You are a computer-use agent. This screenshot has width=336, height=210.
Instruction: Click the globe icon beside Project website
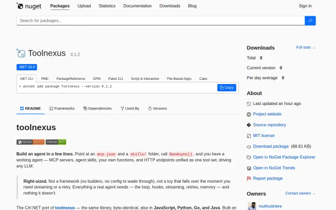pyautogui.click(x=249, y=114)
